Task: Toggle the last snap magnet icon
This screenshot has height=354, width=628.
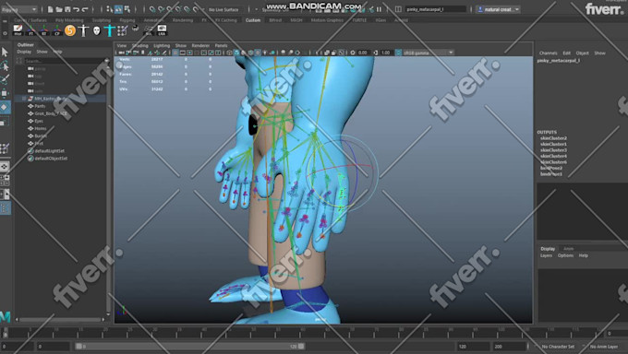Action: pyautogui.click(x=196, y=9)
